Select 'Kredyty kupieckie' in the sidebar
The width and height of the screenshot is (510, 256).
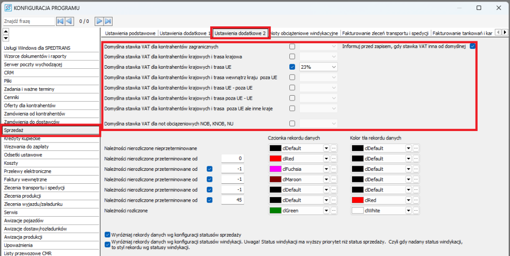[x=22, y=138]
